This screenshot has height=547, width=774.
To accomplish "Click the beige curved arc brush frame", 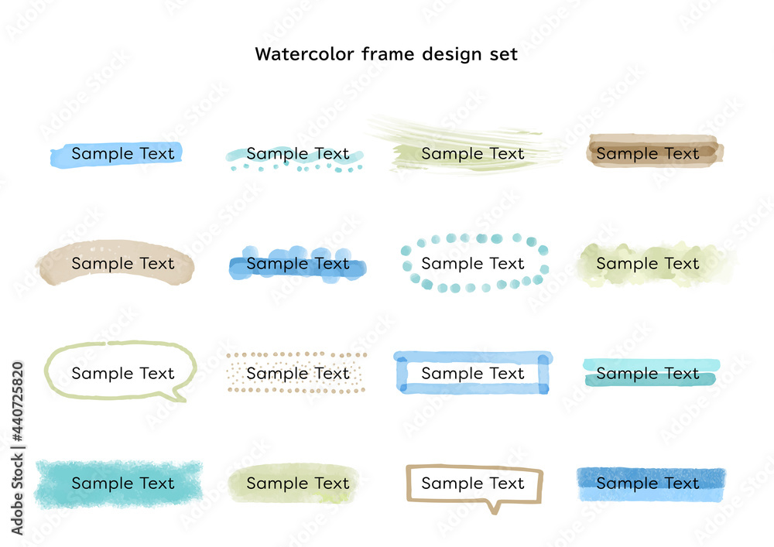I will [x=115, y=262].
